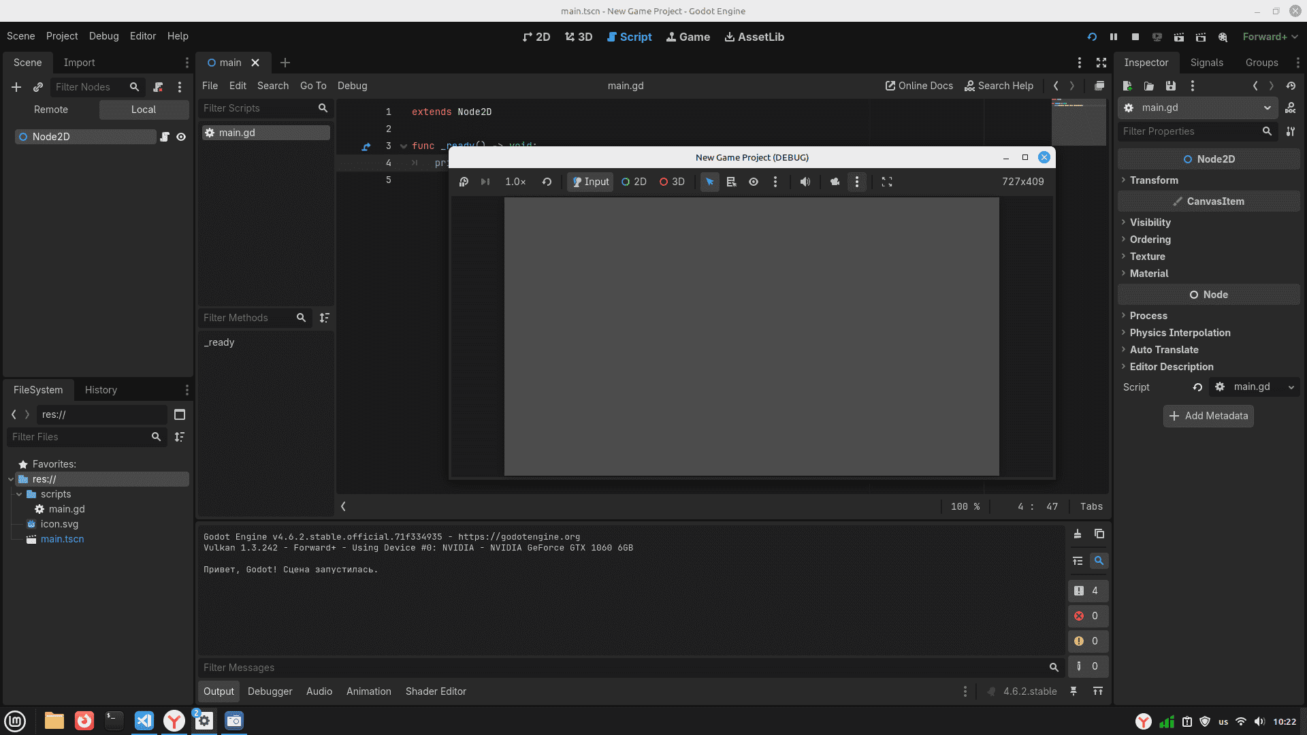1307x735 pixels.
Task: Revert the Script property value
Action: [1197, 387]
